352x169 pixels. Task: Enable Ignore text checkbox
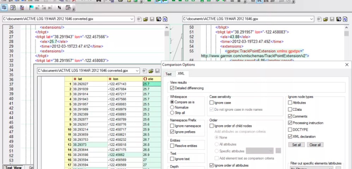click(x=172, y=159)
